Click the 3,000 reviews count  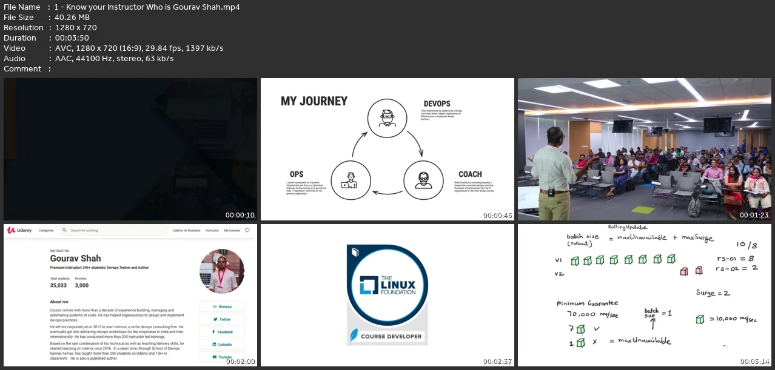[x=82, y=285]
